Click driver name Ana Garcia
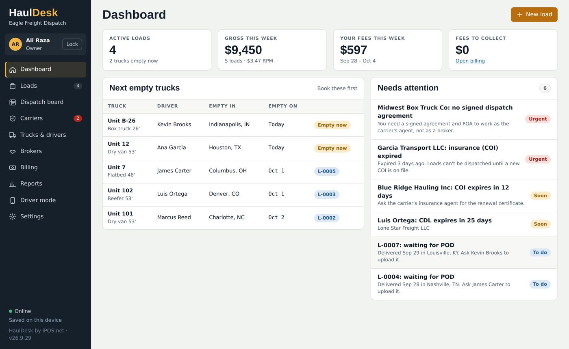The image size is (569, 349). point(172,148)
